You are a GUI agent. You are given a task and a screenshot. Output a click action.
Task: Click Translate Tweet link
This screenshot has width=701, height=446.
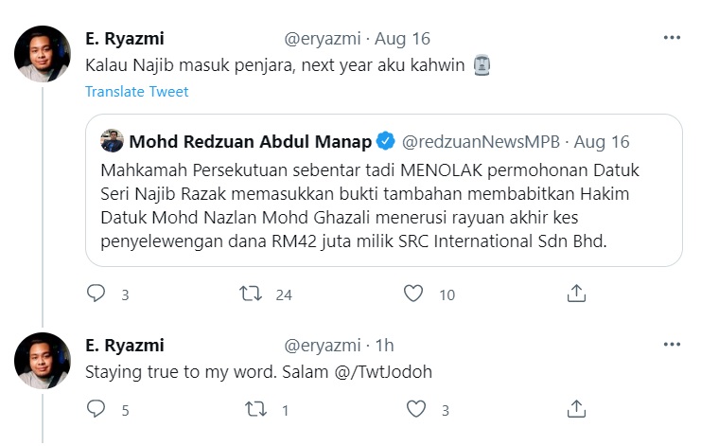pyautogui.click(x=136, y=92)
